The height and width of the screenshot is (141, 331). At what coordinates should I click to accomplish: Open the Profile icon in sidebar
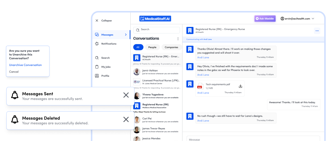click(97, 76)
